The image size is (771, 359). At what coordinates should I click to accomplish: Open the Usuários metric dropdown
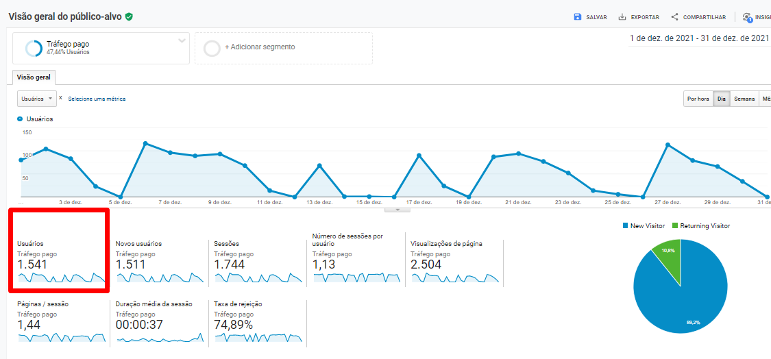pyautogui.click(x=36, y=99)
